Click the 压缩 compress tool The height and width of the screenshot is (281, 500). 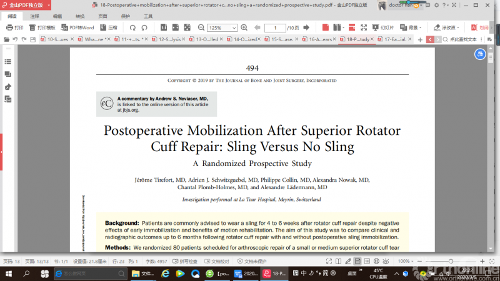108,28
